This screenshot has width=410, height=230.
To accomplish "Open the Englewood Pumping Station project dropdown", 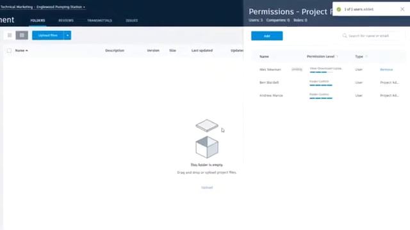I will (x=61, y=7).
